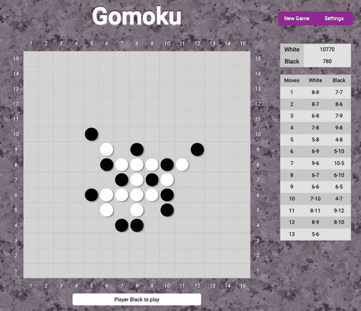The width and height of the screenshot is (361, 311).
Task: Click the 'Black' header in moves table
Action: pos(339,80)
